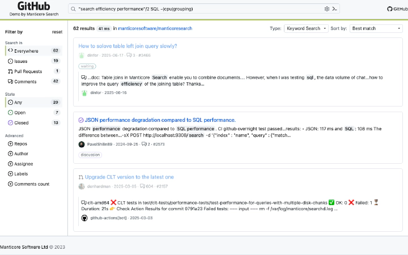This screenshot has width=408, height=255.
Task: Click the comment bubble before the Table joins snippet
Action: 84,78
